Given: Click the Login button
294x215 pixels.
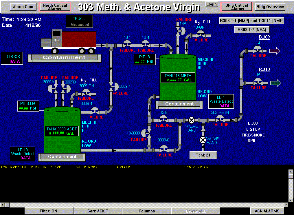Looking at the screenshot, I should tap(212, 4).
